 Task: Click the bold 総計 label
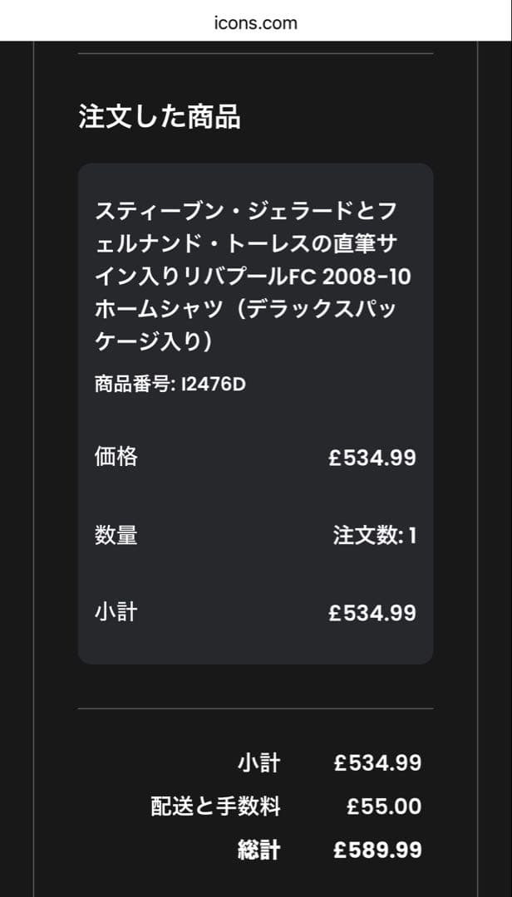coord(258,850)
